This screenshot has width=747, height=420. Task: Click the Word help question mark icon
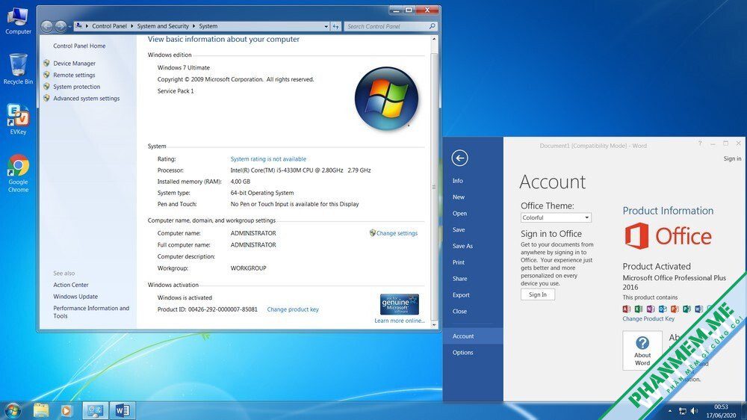coord(700,143)
